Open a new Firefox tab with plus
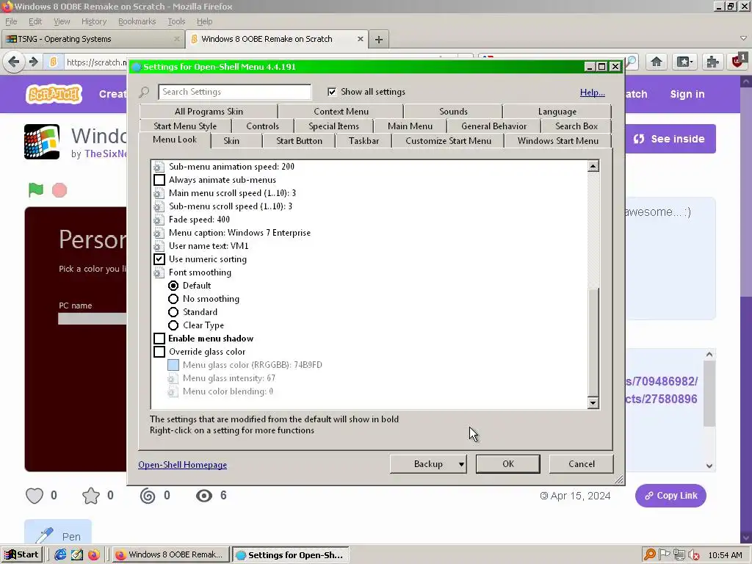 [x=379, y=40]
